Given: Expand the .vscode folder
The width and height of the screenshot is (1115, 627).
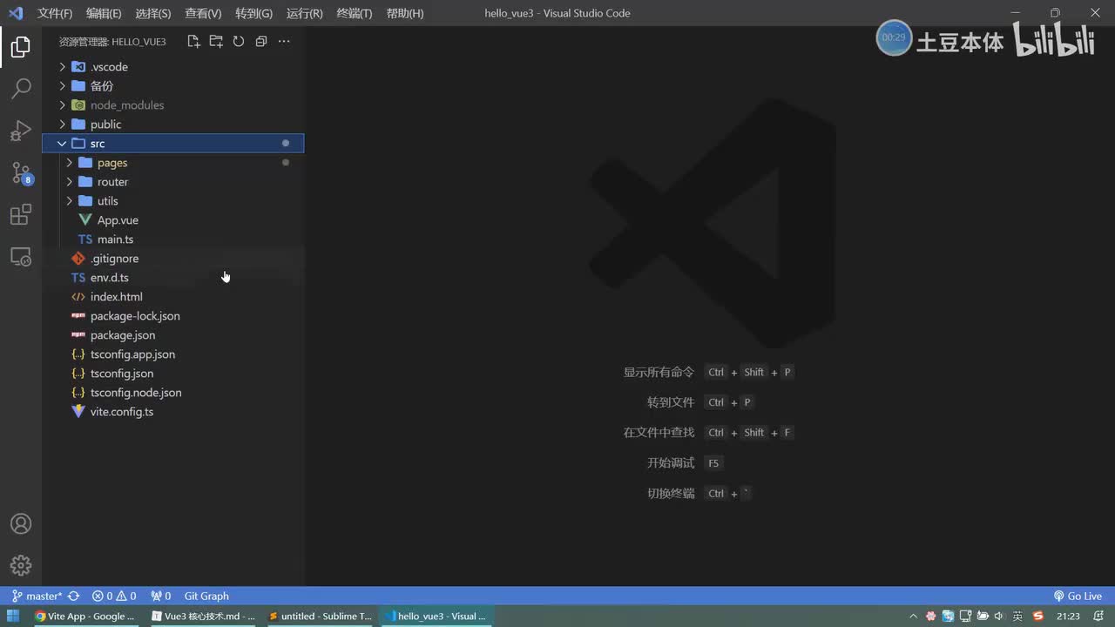Looking at the screenshot, I should coord(62,67).
